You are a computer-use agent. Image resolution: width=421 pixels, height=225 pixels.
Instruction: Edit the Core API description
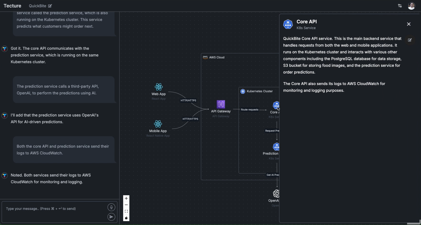[410, 40]
